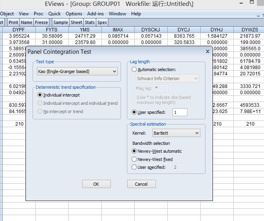The height and width of the screenshot is (221, 264).
Task: Click cell value 320.5833
Action: coord(184,42)
